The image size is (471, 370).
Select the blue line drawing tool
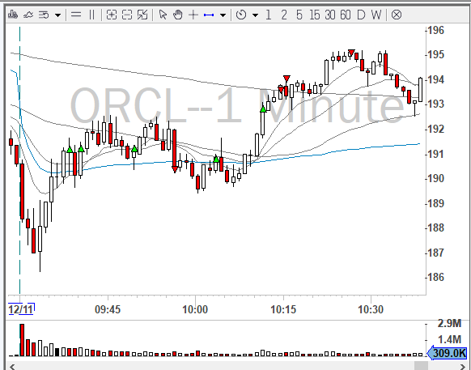[209, 15]
